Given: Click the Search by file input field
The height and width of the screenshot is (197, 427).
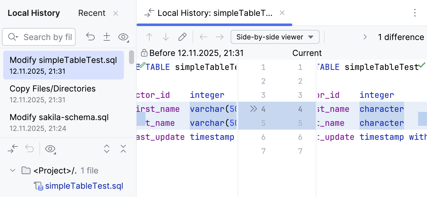Looking at the screenshot, I should (x=48, y=37).
